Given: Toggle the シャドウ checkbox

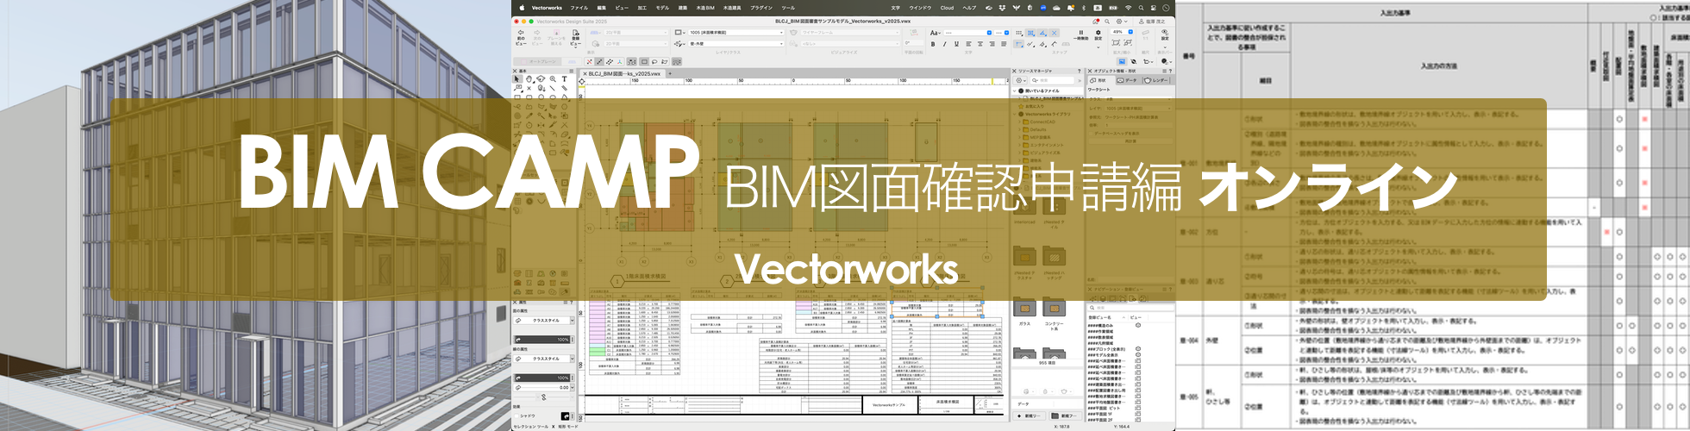Looking at the screenshot, I should coord(517,415).
